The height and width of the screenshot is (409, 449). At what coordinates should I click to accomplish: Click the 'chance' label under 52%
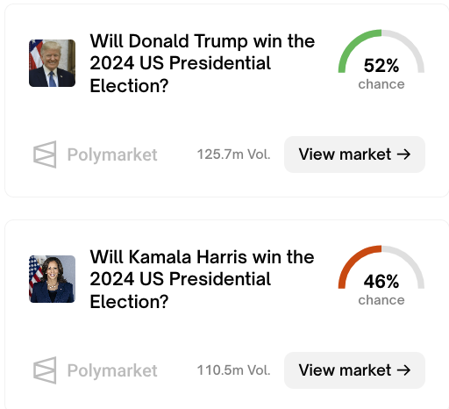click(x=381, y=84)
